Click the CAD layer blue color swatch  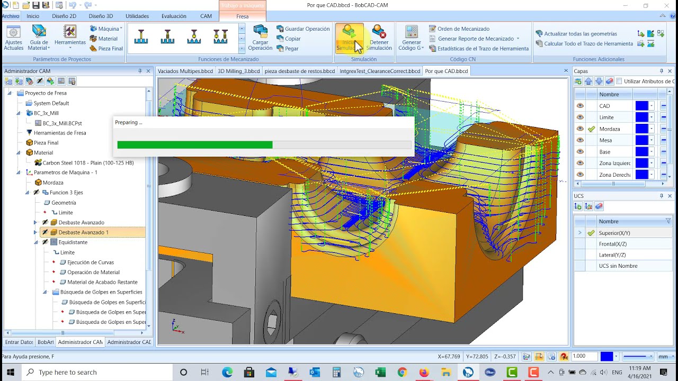(x=641, y=106)
